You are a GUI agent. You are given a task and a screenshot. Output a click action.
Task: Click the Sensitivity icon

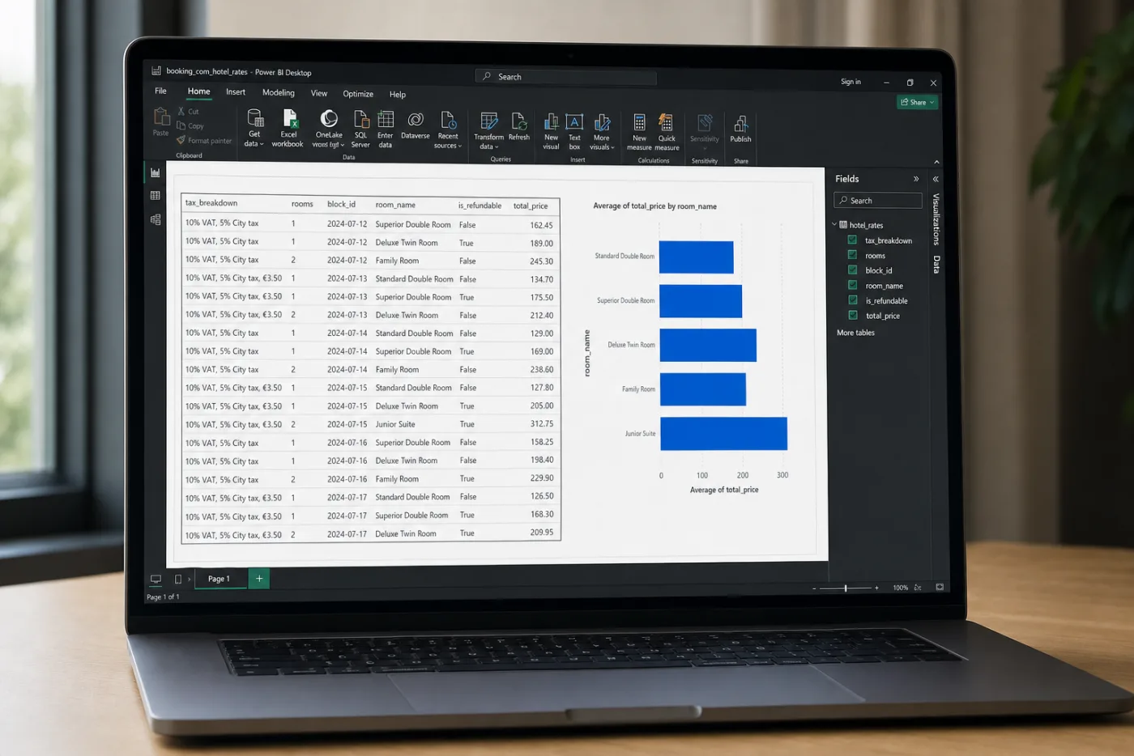coord(705,124)
